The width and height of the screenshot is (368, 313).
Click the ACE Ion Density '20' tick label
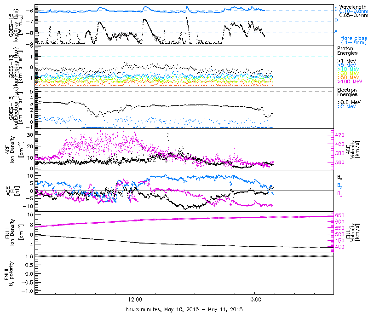[x=30, y=146]
